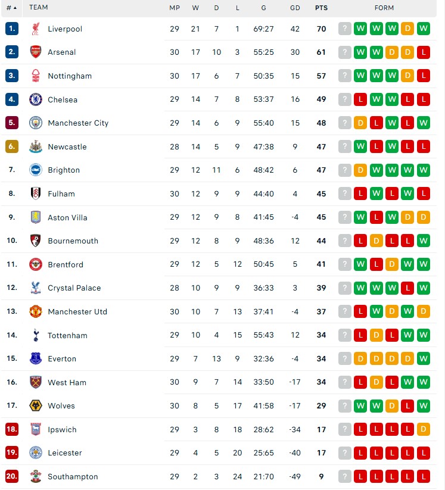
Task: Click the Southampton club crest icon
Action: pos(36,476)
